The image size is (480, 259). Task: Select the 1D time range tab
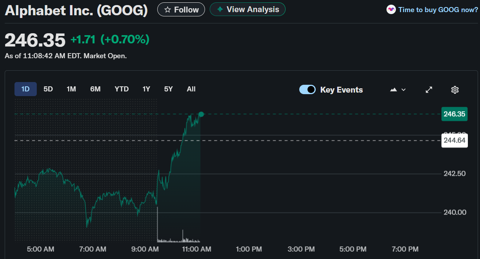point(25,89)
